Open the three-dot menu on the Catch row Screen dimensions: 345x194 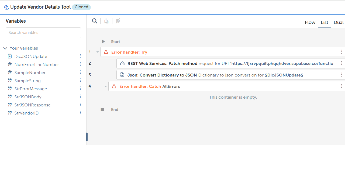pyautogui.click(x=341, y=86)
